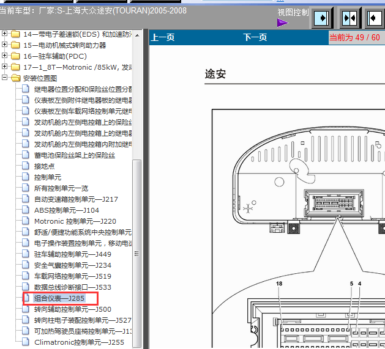Click the 途安 page heading

215,74
